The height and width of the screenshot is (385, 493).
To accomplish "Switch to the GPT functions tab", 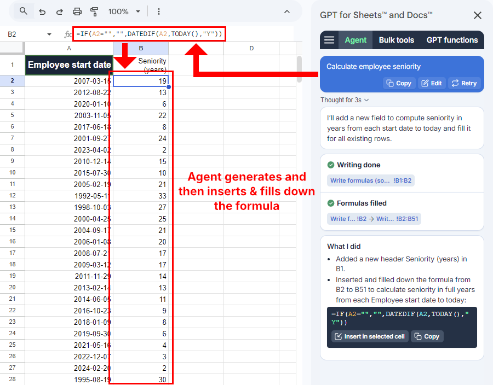I will (453, 40).
